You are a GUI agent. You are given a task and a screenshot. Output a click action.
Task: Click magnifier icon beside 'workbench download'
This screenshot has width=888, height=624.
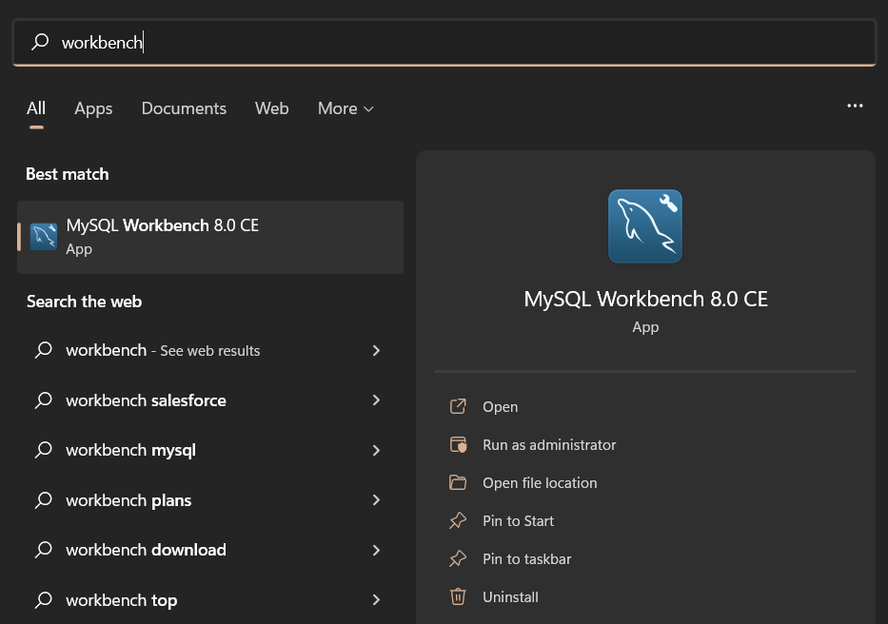(x=43, y=550)
